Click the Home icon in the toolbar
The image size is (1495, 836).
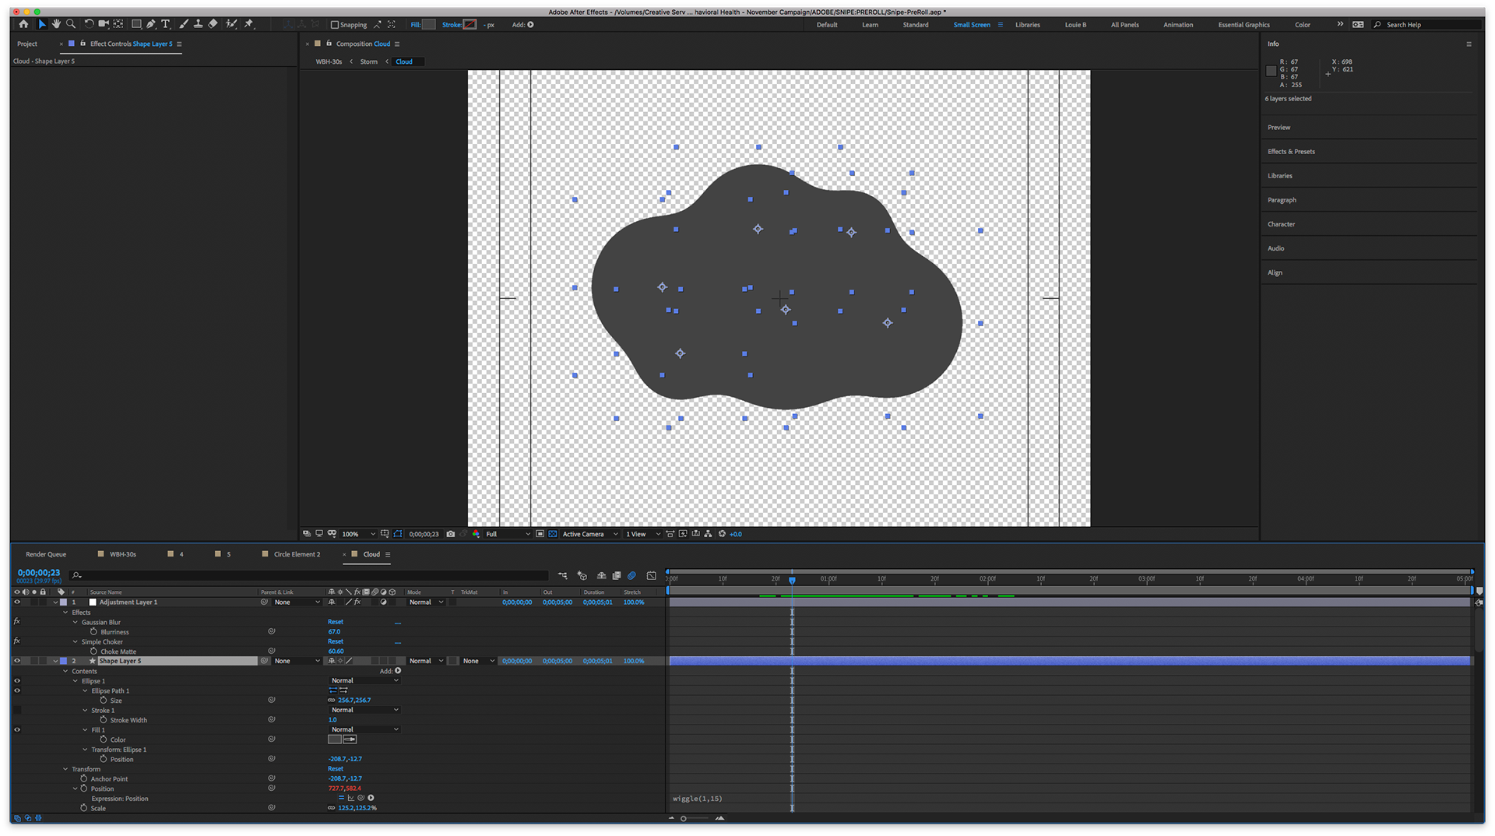click(23, 24)
